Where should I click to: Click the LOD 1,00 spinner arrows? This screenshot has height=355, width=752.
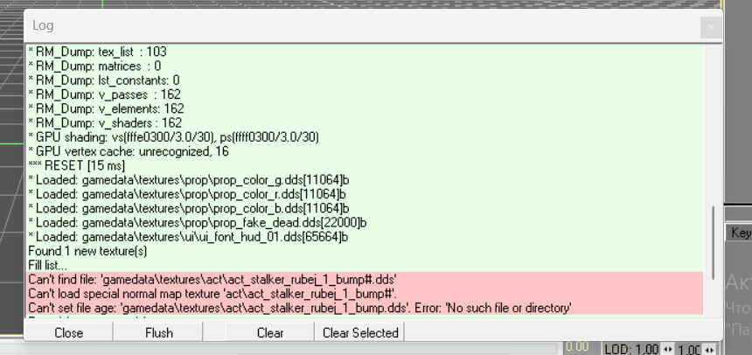667,350
